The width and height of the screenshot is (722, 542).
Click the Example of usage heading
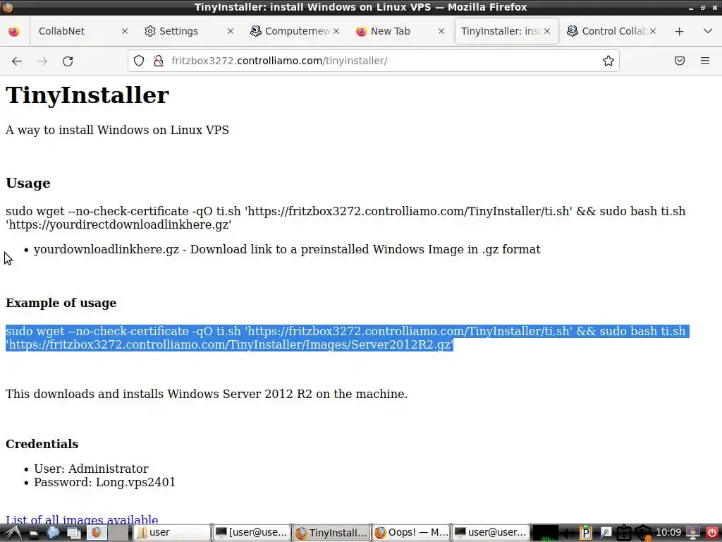pos(61,303)
